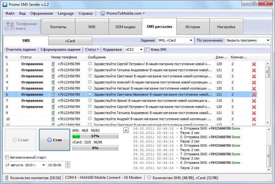This screenshot has width=275, height=184.
Task: Click the Стоп button
Action: (x=54, y=140)
